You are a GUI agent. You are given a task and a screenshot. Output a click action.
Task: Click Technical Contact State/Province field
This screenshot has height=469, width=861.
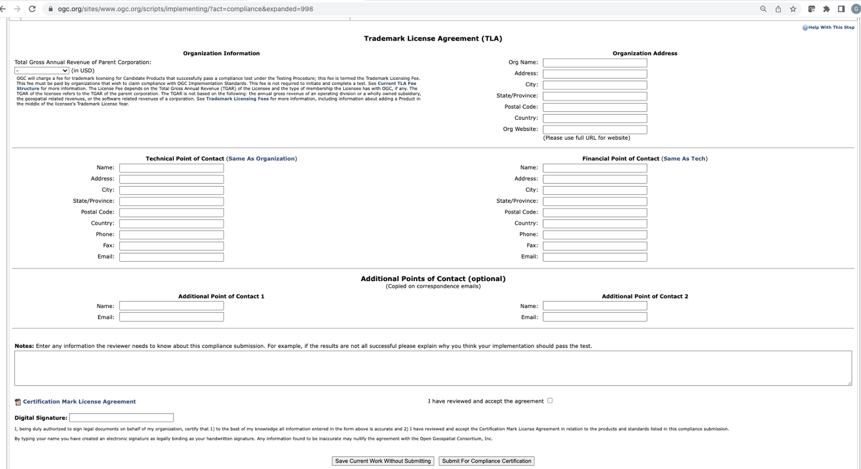point(171,201)
